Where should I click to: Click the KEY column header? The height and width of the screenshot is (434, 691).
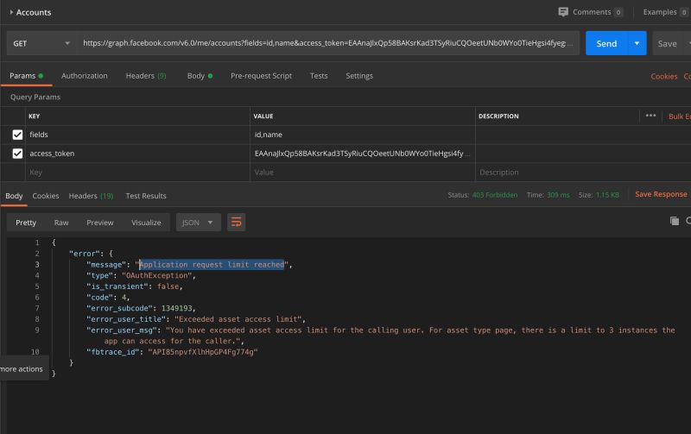34,116
